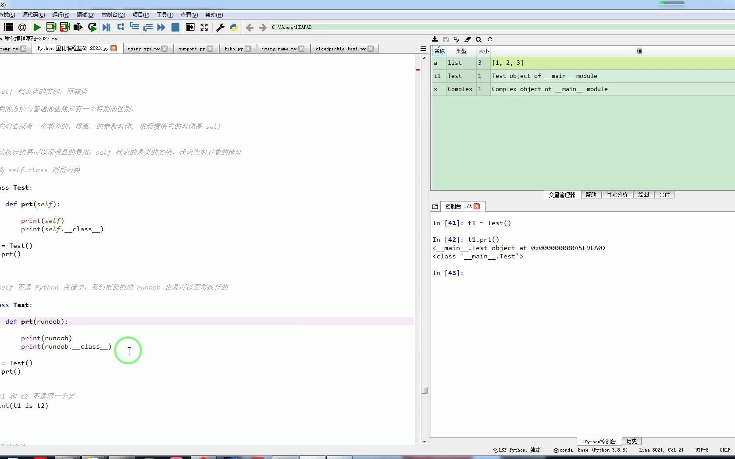Open preferences wrench icon
Image resolution: width=735 pixels, height=459 pixels.
pos(221,27)
